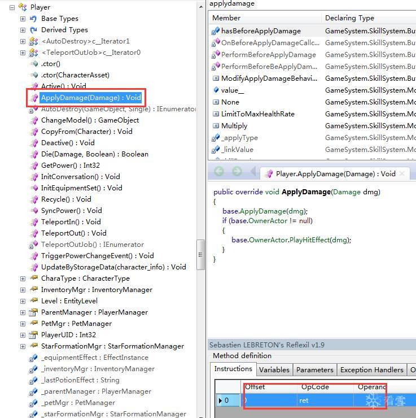Viewport: 416px width, 418px height.
Task: Switch to the Parameters tab
Action: click(314, 370)
